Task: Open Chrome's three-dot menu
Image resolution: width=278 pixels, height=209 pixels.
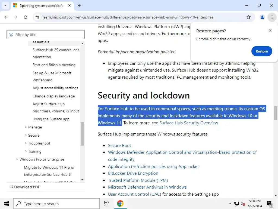Action: [x=272, y=17]
